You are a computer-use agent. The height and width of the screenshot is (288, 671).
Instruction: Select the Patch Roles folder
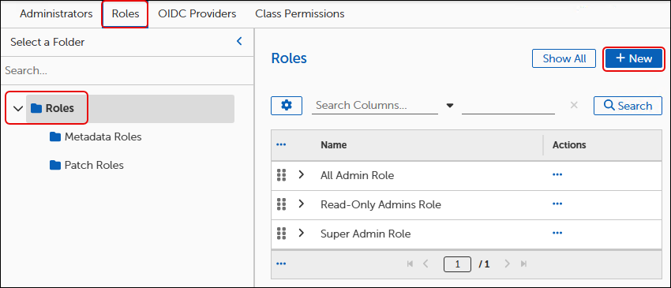(x=94, y=165)
